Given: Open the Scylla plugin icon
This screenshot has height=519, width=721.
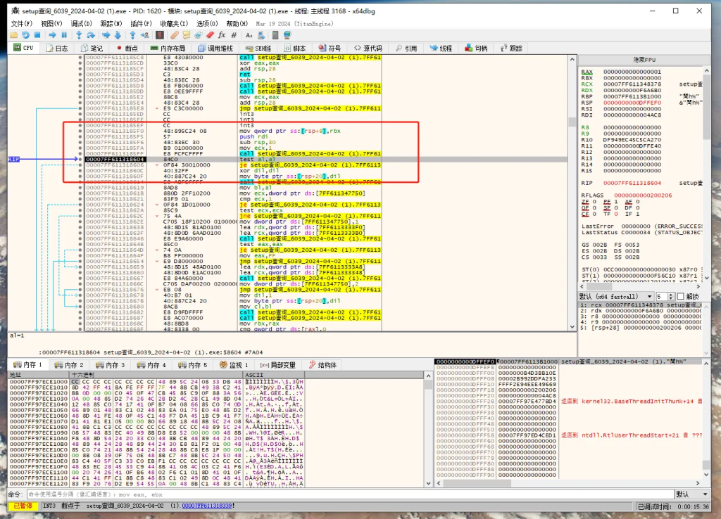Looking at the screenshot, I should 160,34.
